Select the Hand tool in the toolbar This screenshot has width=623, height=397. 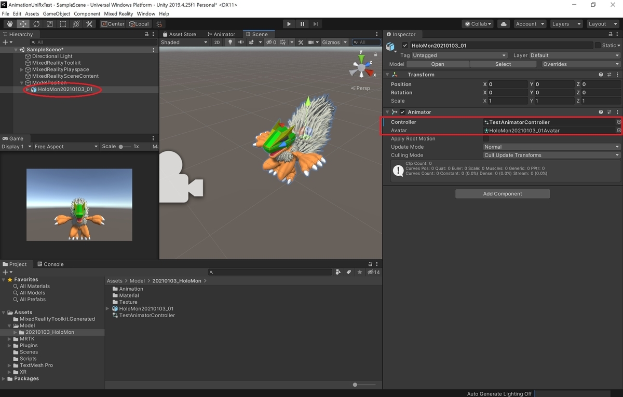(10, 24)
